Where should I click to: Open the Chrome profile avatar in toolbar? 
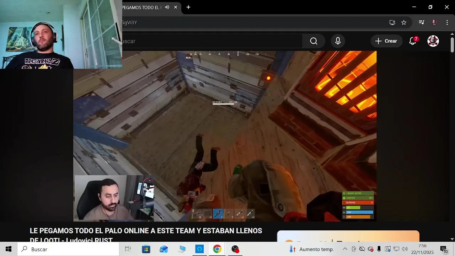[x=434, y=22]
